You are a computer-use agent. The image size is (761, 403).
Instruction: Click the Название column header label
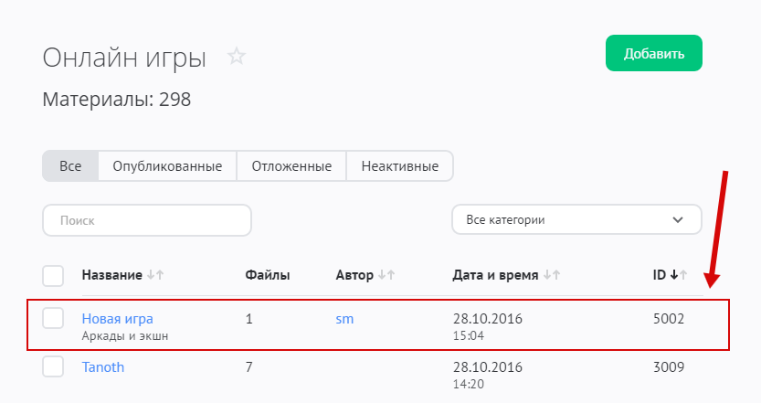click(x=111, y=275)
